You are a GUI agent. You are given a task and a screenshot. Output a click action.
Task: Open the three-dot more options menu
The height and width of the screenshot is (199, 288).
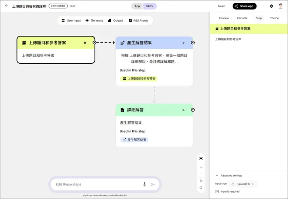tap(263, 6)
